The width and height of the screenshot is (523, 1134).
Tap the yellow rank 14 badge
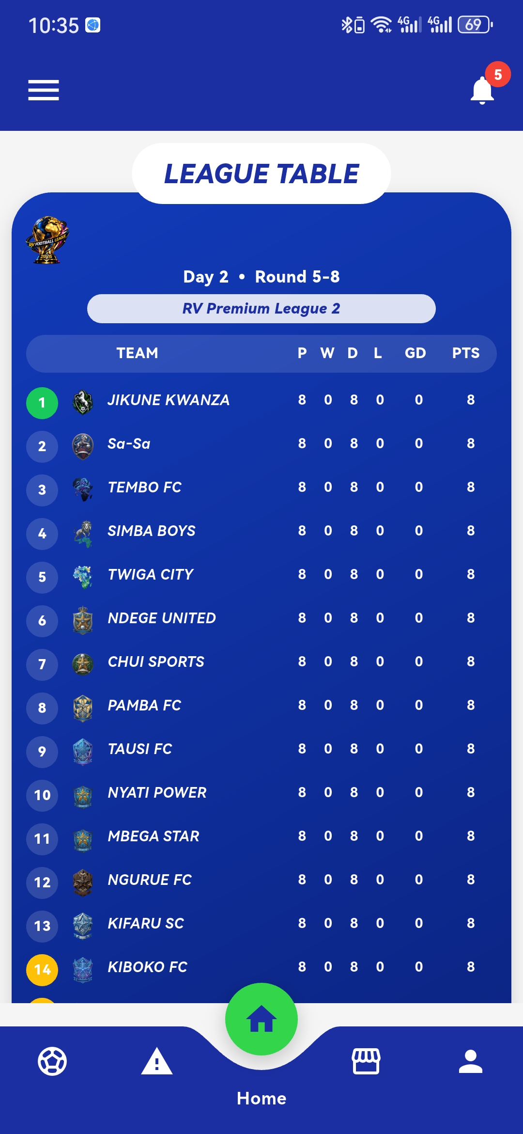pyautogui.click(x=42, y=970)
